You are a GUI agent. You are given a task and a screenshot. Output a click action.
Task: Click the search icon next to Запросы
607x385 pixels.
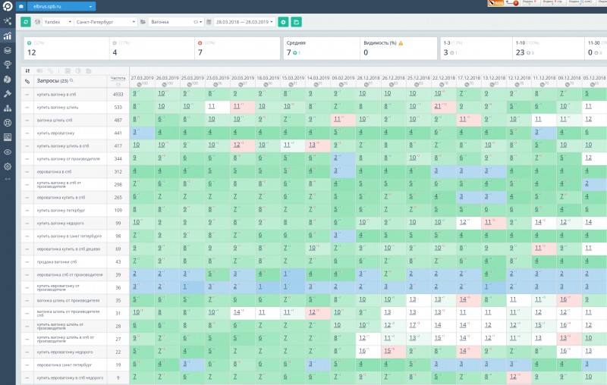click(x=71, y=80)
